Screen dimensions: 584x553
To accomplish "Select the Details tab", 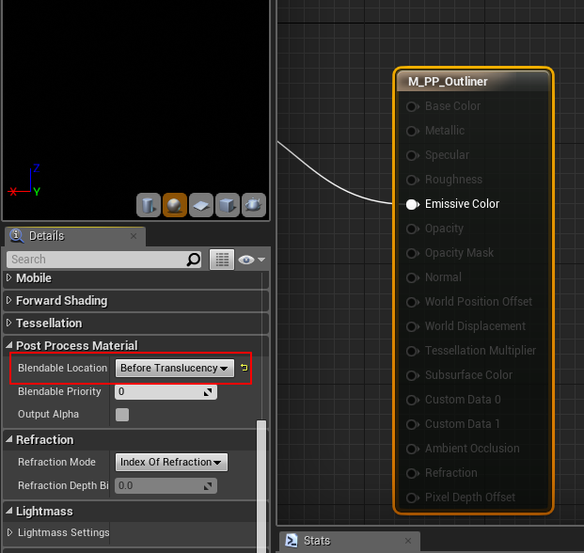I will [45, 236].
